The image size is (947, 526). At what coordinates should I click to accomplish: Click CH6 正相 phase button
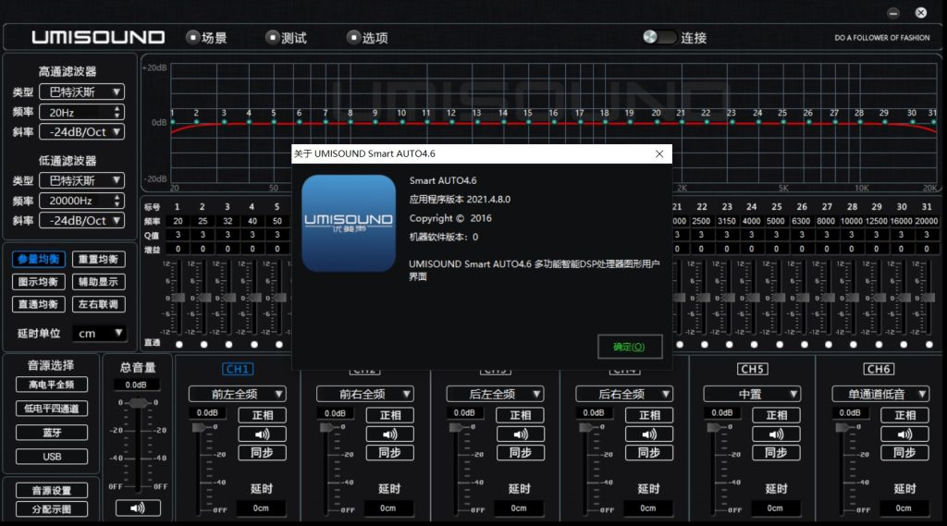coord(904,415)
